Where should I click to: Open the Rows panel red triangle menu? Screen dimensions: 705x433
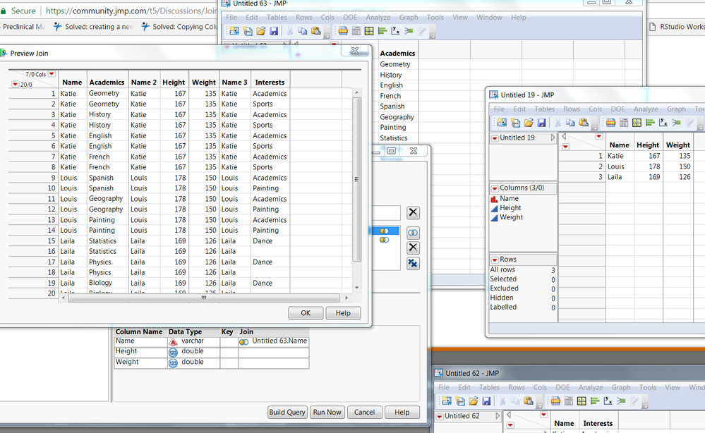494,260
